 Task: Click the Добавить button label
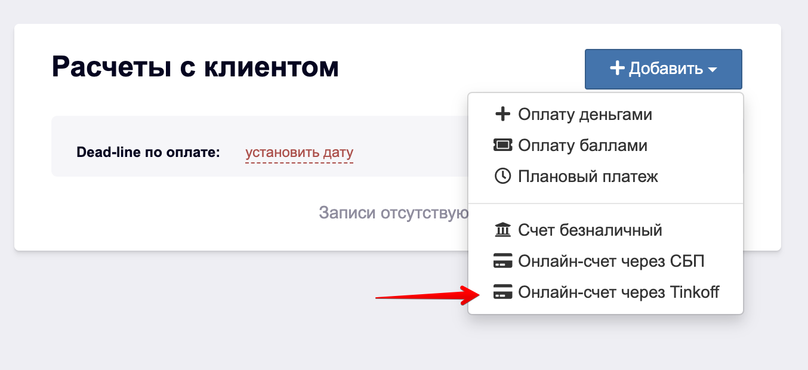click(666, 69)
